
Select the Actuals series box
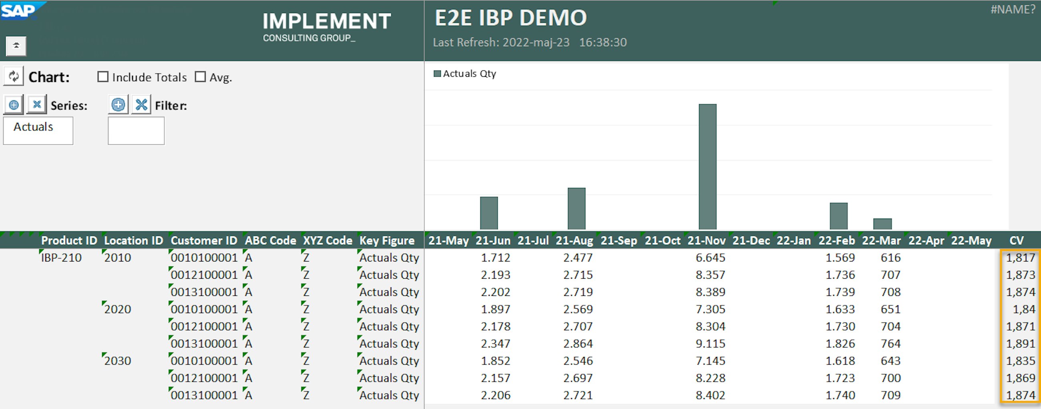[x=38, y=131]
